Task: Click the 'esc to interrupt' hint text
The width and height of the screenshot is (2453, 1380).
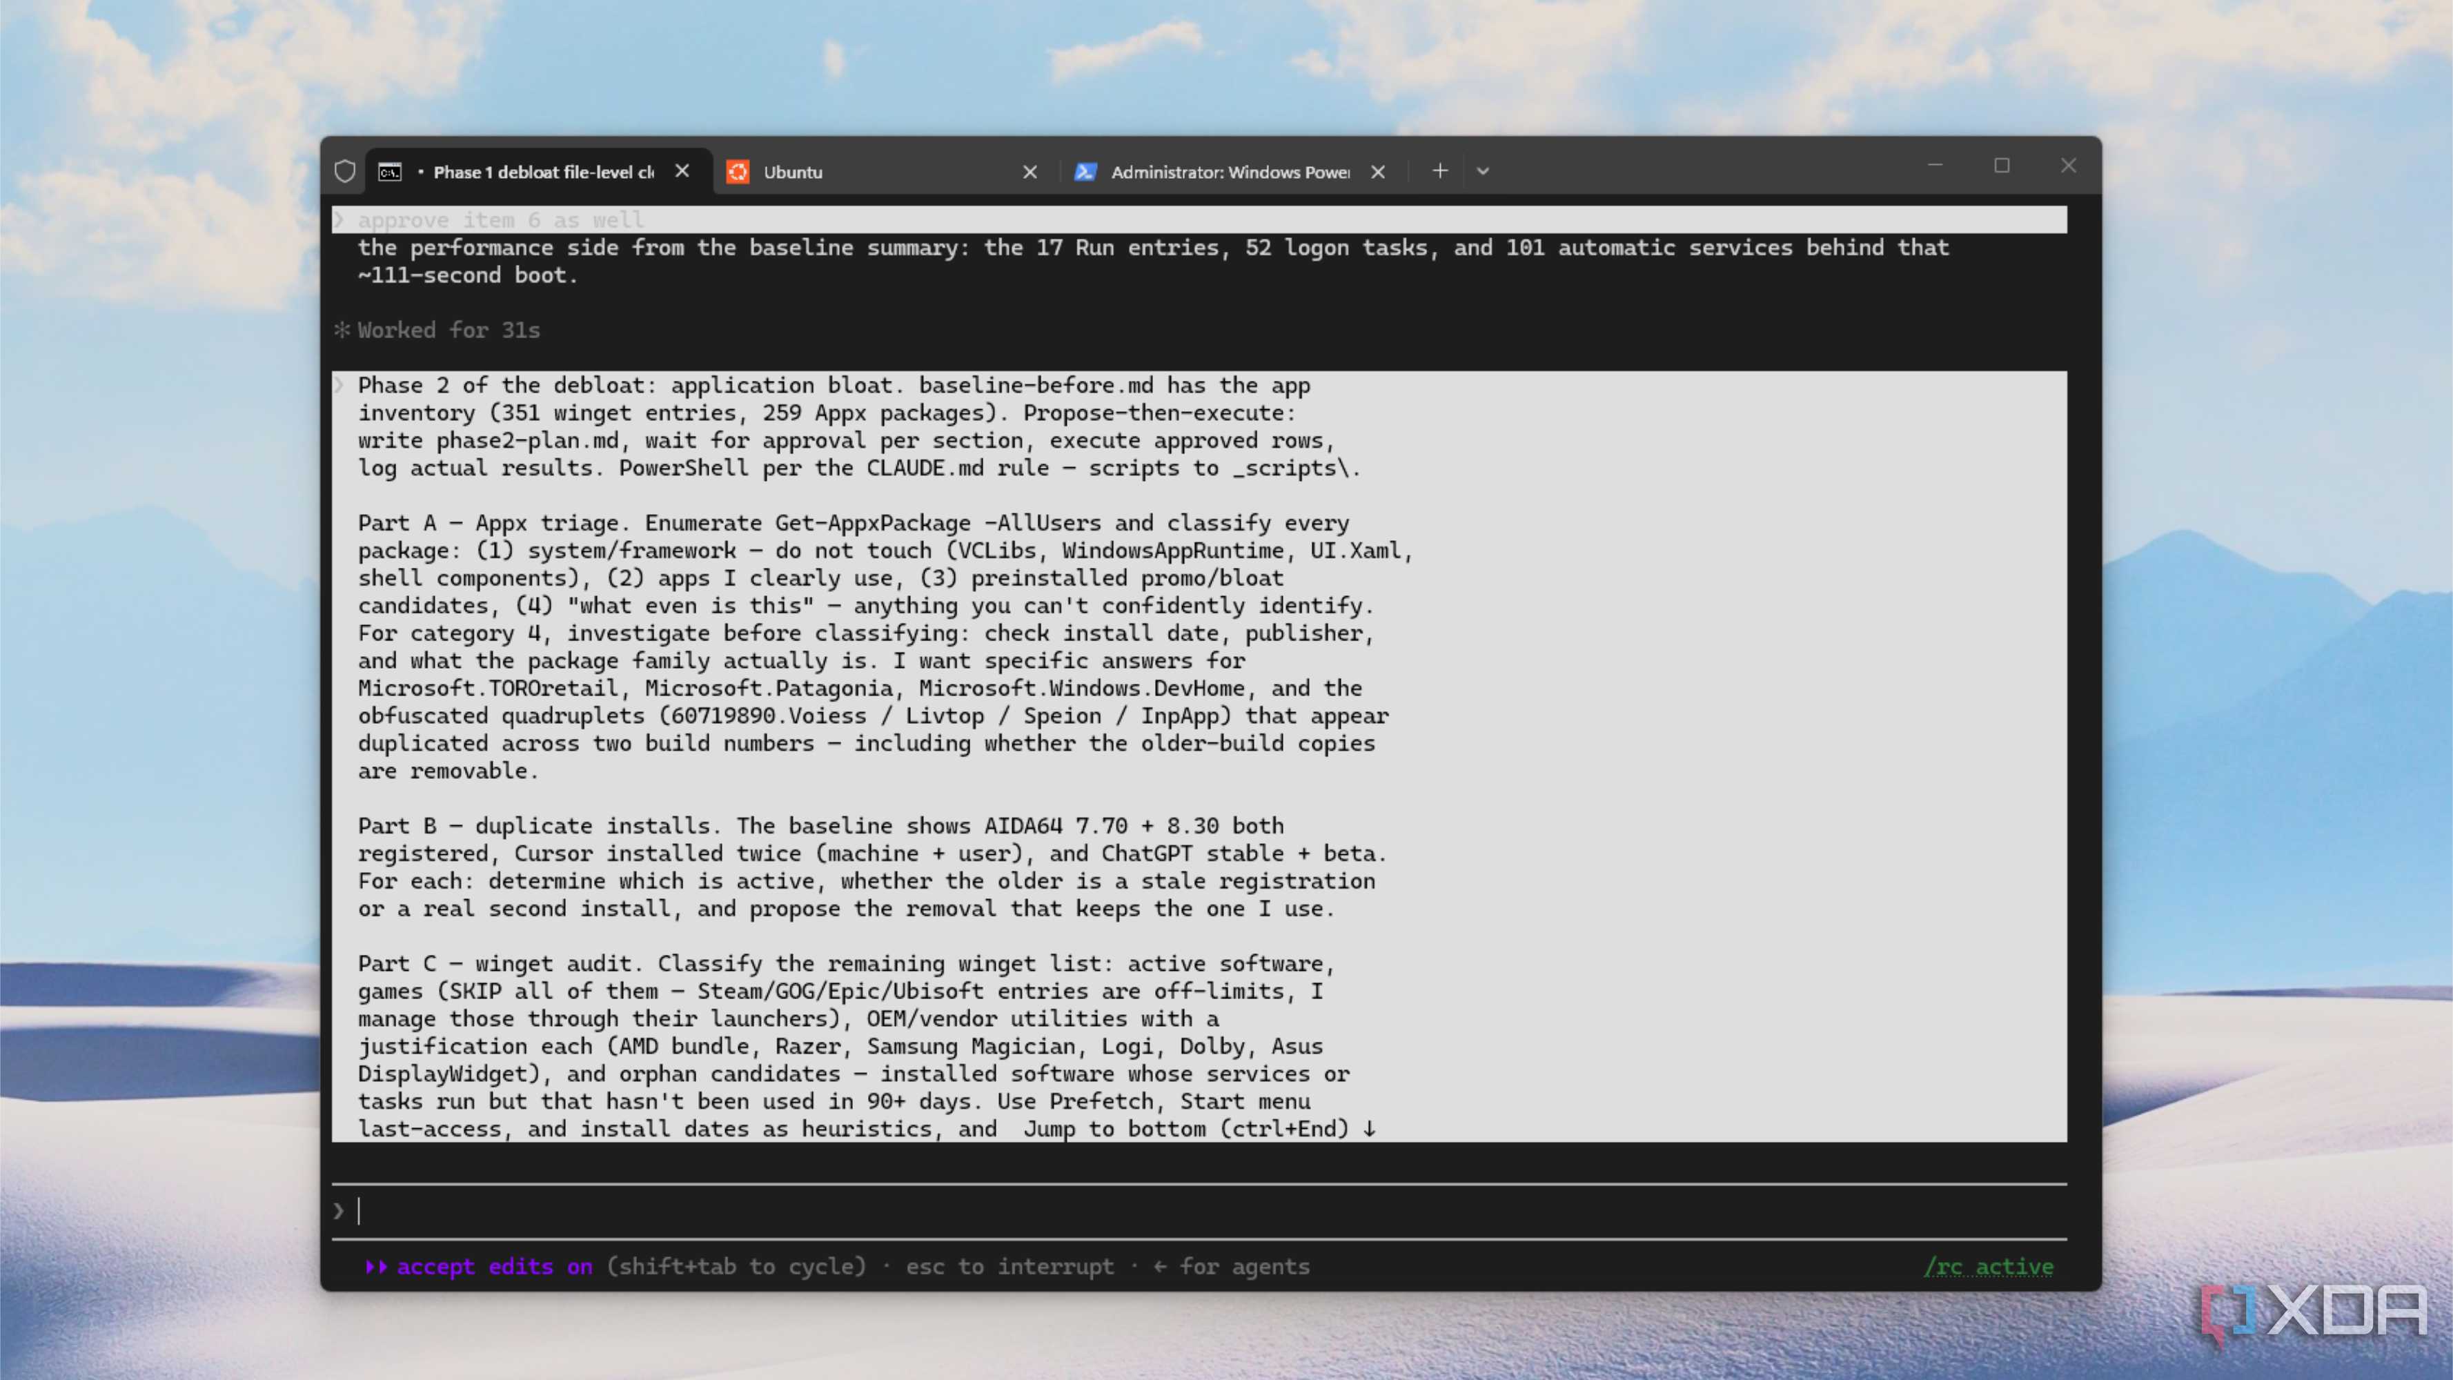Action: [1009, 1267]
